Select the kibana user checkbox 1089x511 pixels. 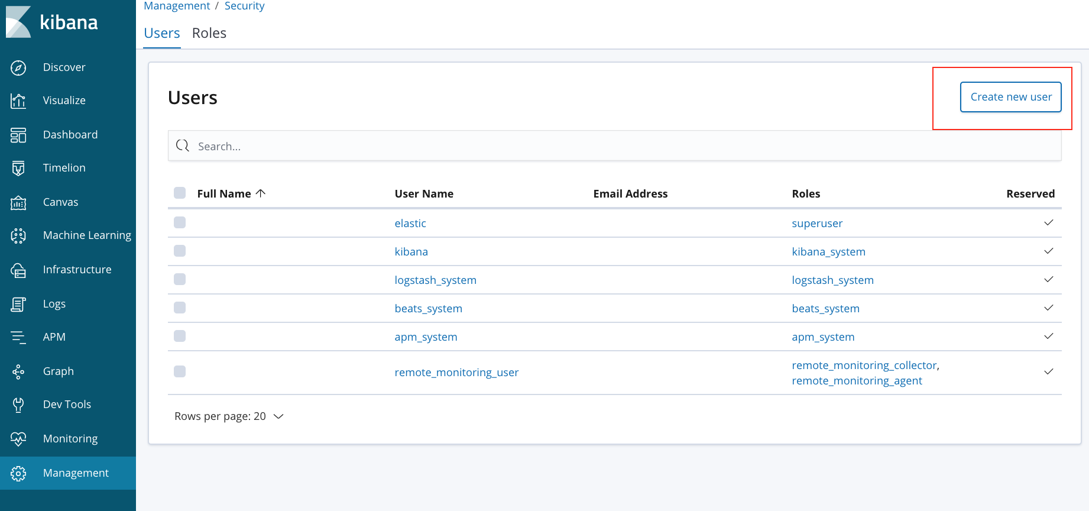[180, 251]
